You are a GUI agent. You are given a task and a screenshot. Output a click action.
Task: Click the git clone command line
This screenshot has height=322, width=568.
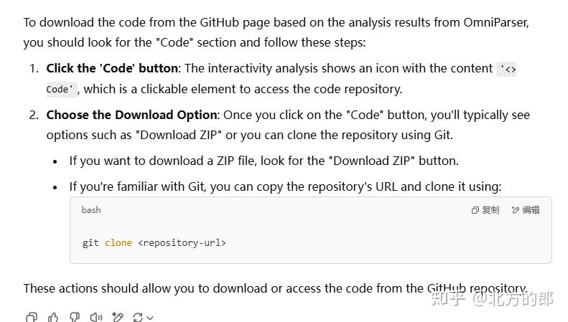pos(154,243)
